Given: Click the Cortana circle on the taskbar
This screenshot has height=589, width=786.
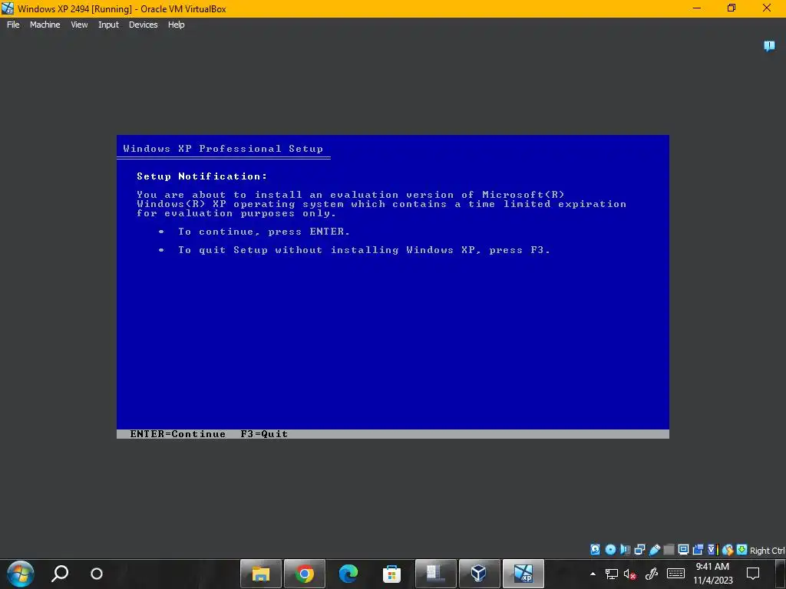Looking at the screenshot, I should 97,574.
